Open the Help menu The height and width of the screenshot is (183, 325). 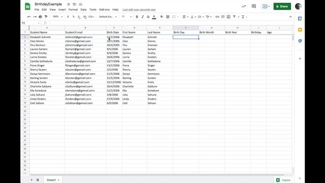[115, 10]
